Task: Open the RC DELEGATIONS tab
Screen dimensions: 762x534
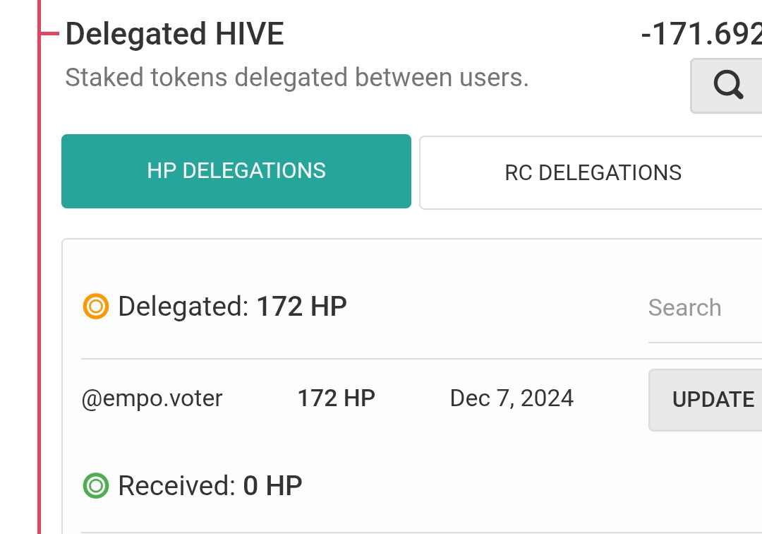Action: [x=593, y=173]
